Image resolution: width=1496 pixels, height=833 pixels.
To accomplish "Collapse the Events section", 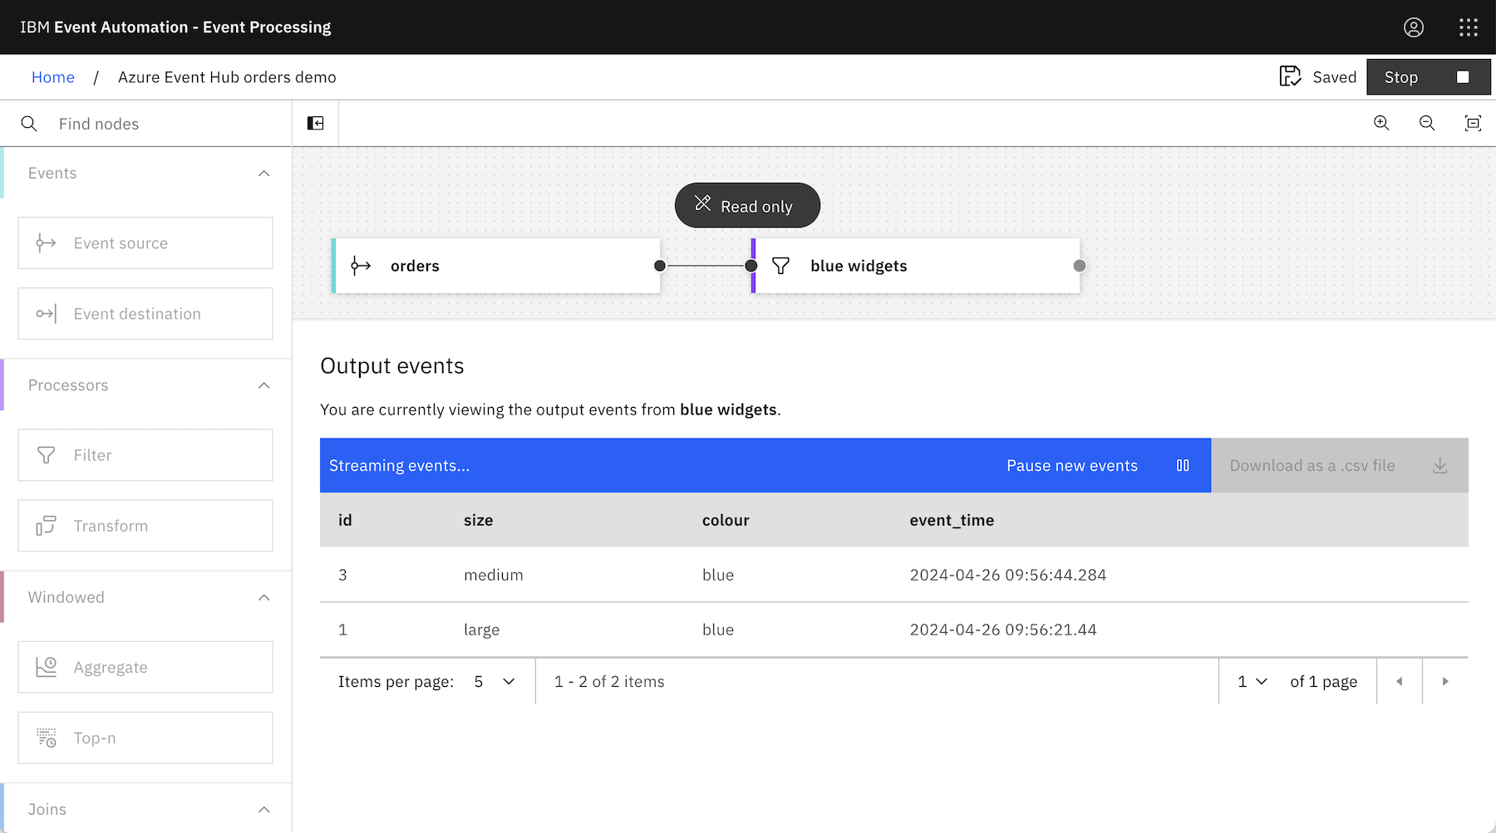I will click(x=264, y=174).
